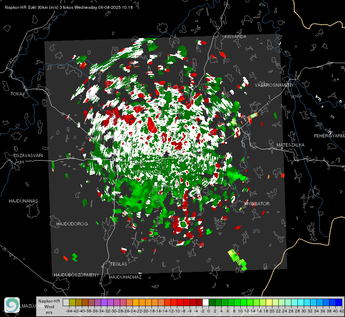The height and width of the screenshot is (317, 345).
Task: Pick the dark blue swatch between 40 and 42
Action: tap(339, 302)
